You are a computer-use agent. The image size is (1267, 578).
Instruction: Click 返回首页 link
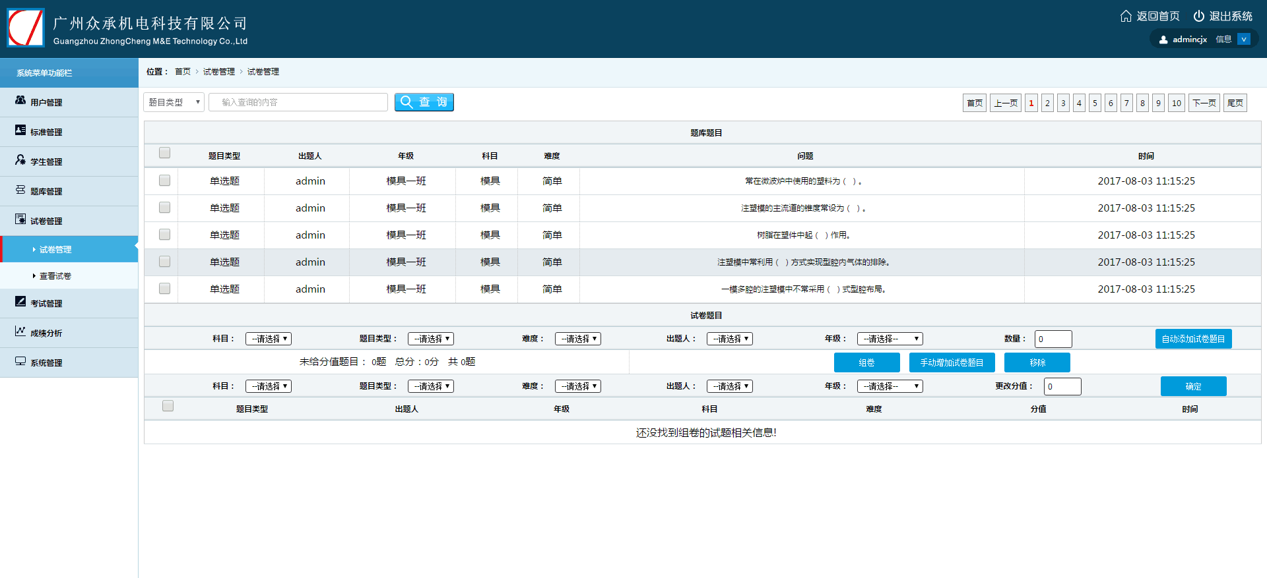tap(1158, 16)
